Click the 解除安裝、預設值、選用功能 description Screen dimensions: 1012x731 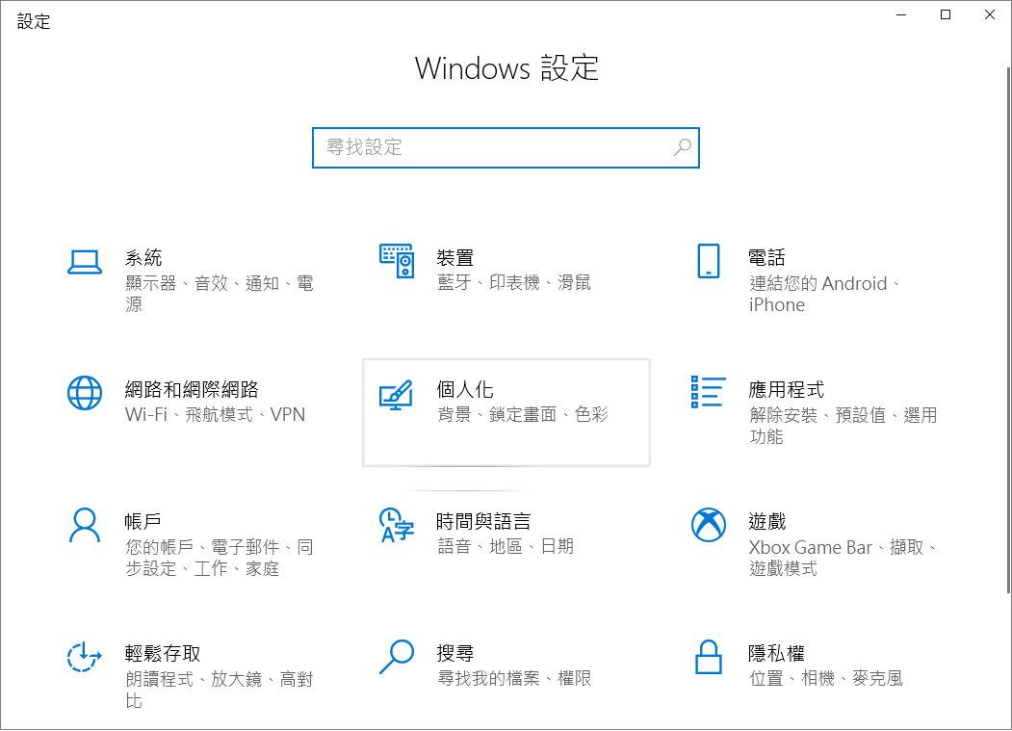(843, 426)
